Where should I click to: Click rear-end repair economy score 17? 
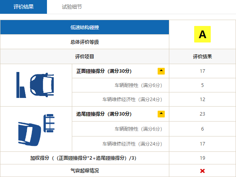[202, 144]
